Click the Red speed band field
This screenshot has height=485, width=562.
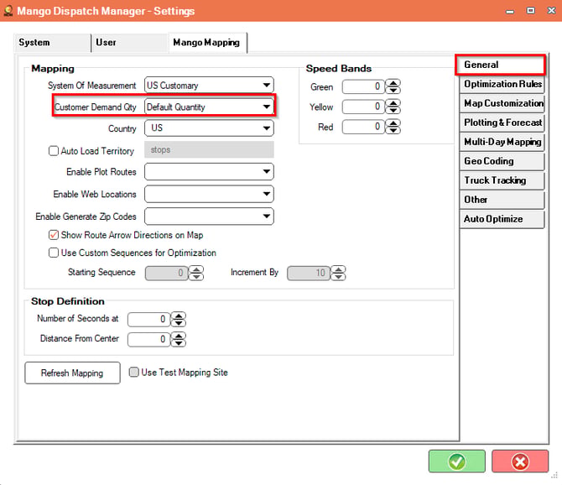point(363,127)
